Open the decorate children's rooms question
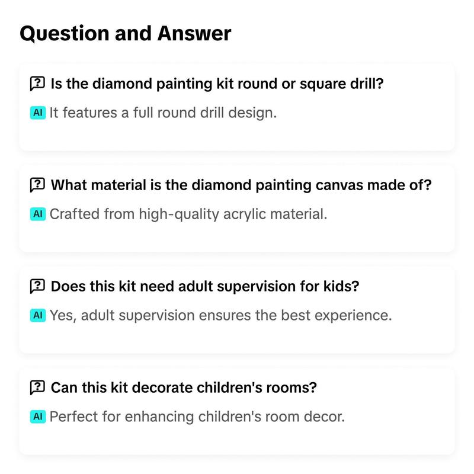The image size is (474, 474). [184, 387]
